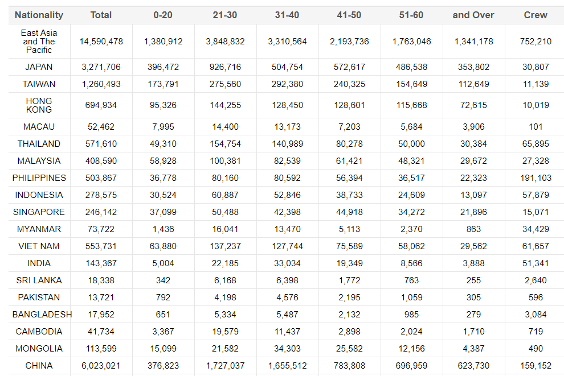This screenshot has width=564, height=376.
Task: Click the HONG KONG row label
Action: [39, 105]
